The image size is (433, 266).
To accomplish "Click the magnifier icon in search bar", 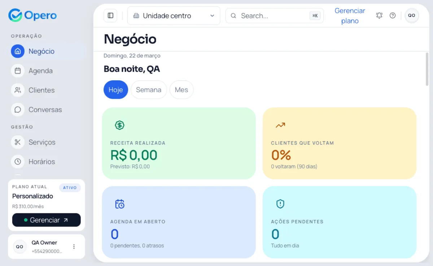I will click(x=233, y=15).
